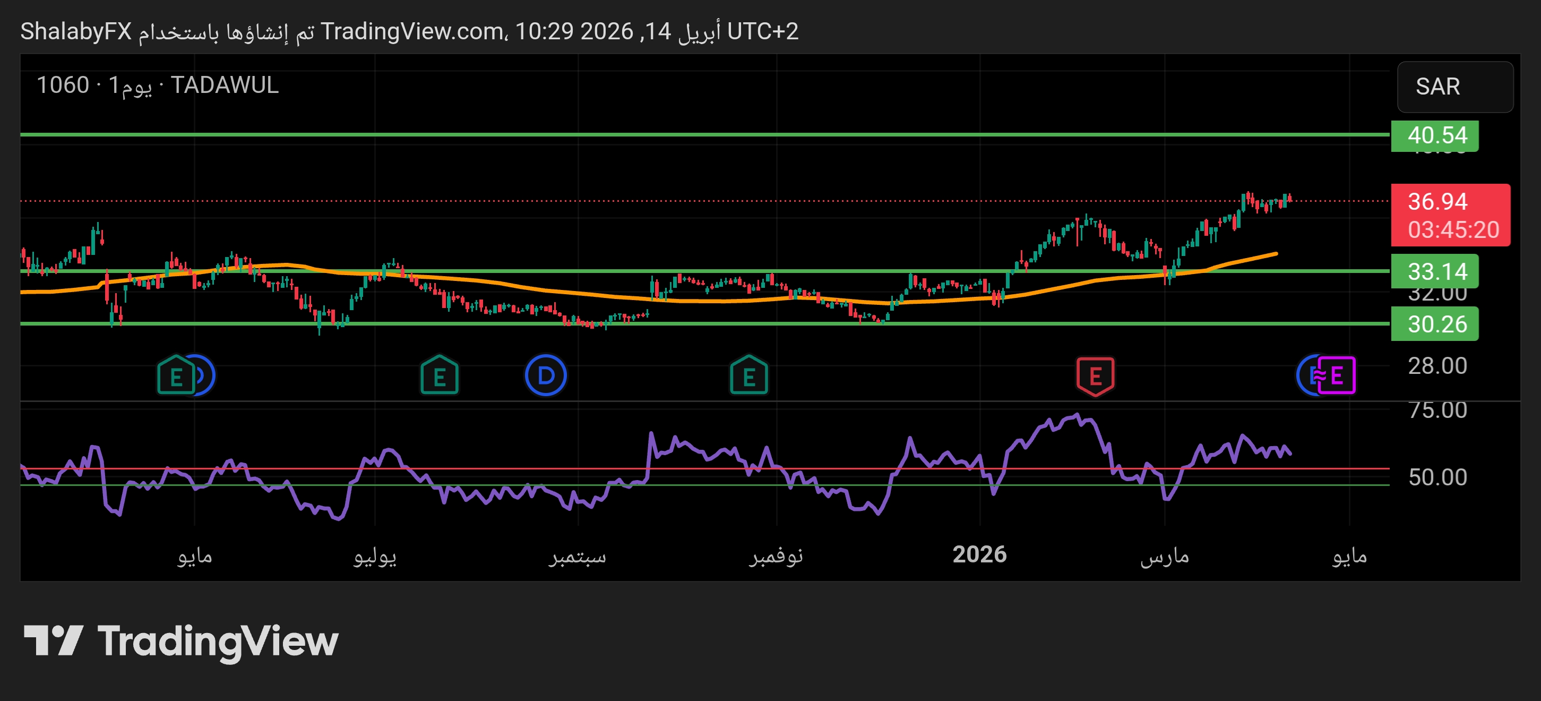Click the TradingView wordmark text
Viewport: 1541px width, 701px height.
click(x=218, y=641)
